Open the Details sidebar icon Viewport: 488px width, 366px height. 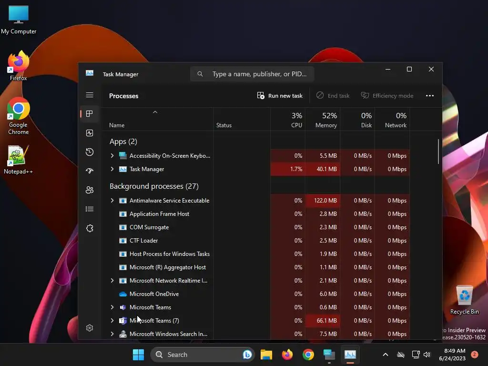[x=90, y=209]
